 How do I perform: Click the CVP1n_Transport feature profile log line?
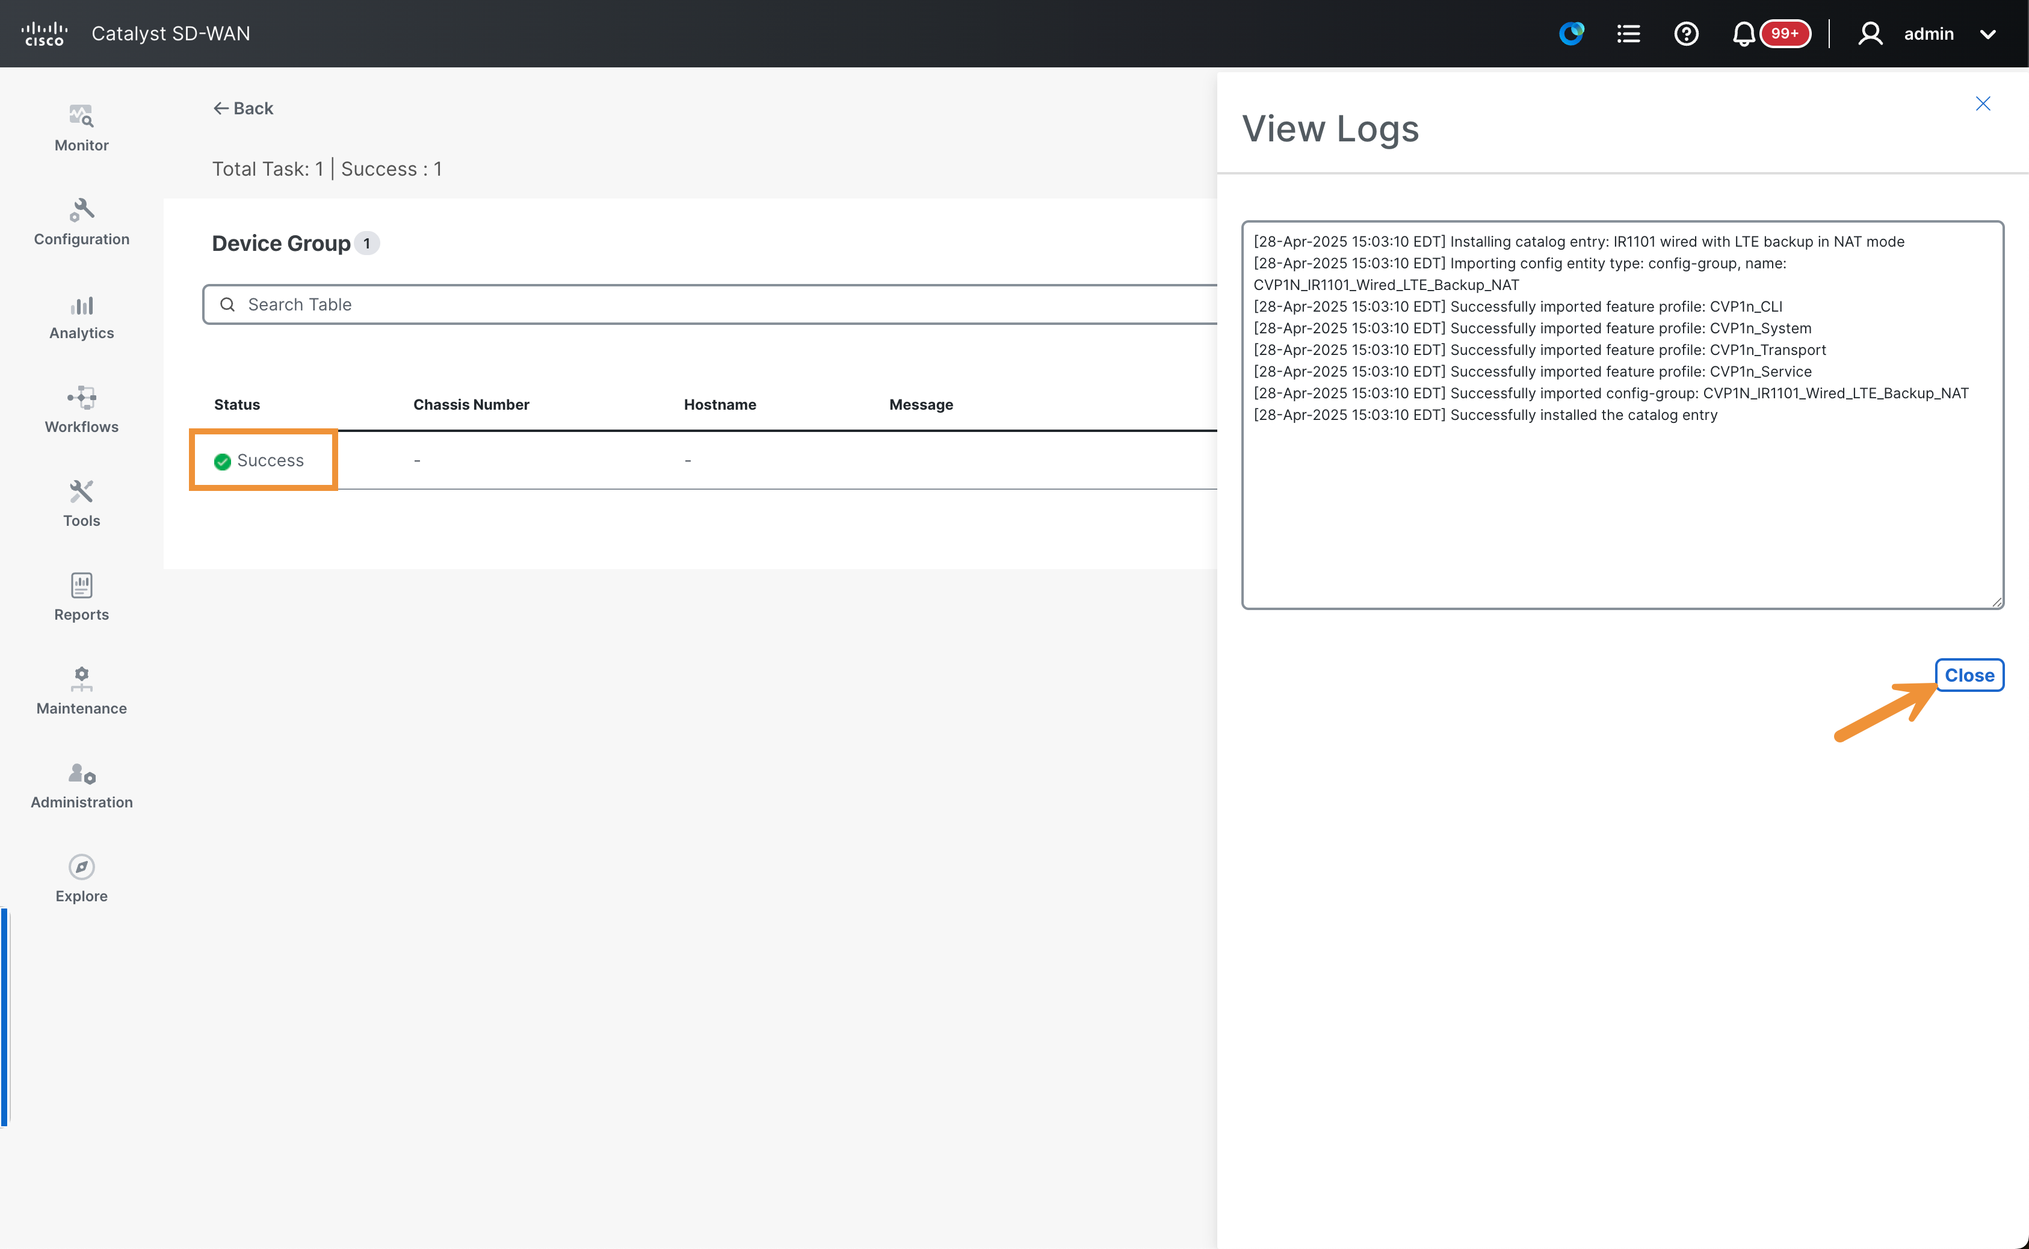click(x=1540, y=350)
